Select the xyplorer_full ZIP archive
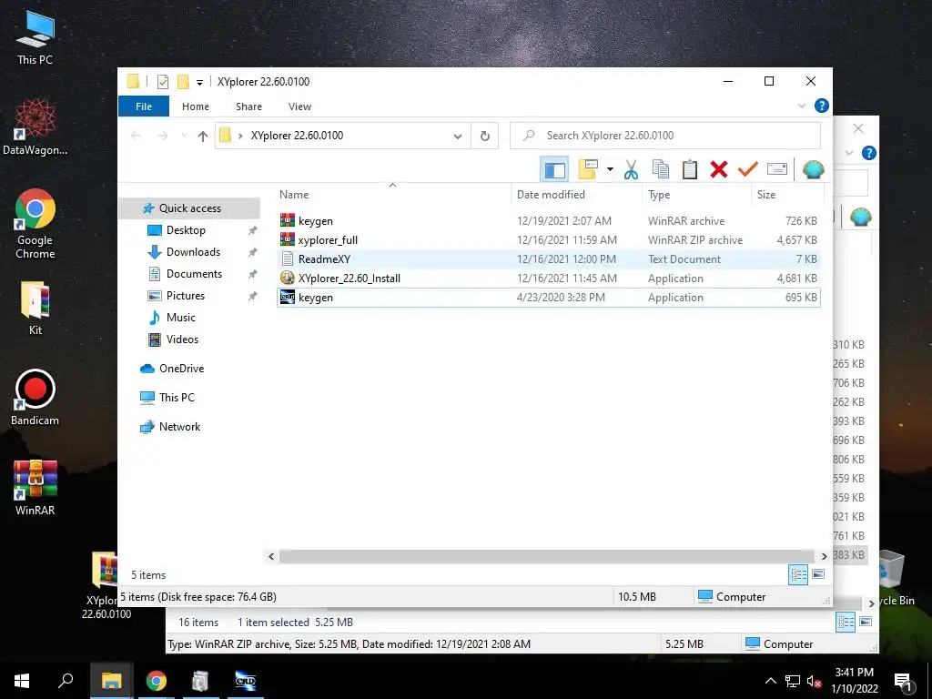This screenshot has width=932, height=699. pyautogui.click(x=549, y=240)
